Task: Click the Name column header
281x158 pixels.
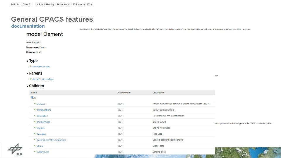Action: tap(33, 93)
